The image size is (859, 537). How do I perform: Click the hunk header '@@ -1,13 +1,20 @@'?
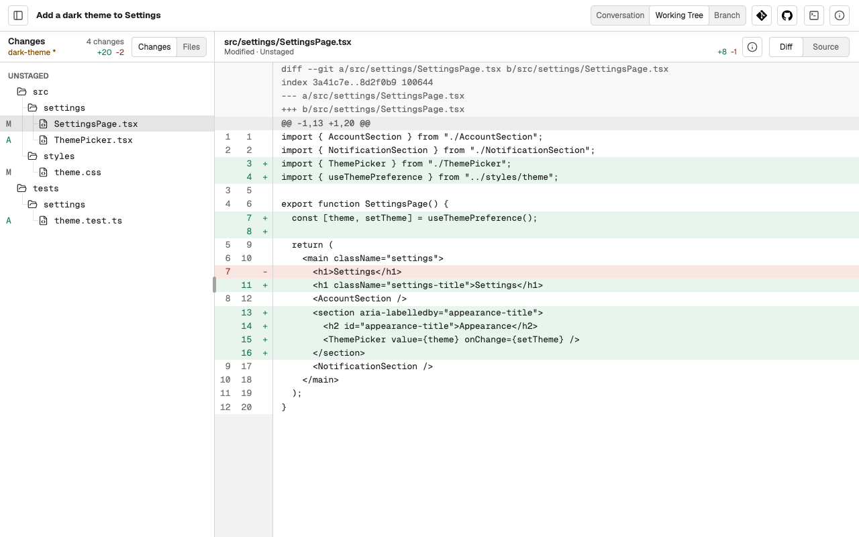(x=325, y=124)
